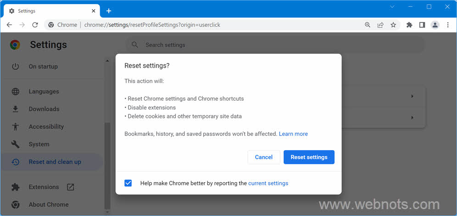The width and height of the screenshot is (457, 216).
Task: Click the Accessibility person icon
Action: (16, 127)
